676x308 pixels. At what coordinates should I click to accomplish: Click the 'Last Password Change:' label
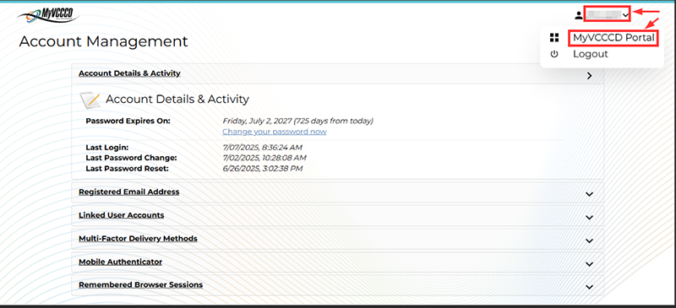tap(132, 158)
